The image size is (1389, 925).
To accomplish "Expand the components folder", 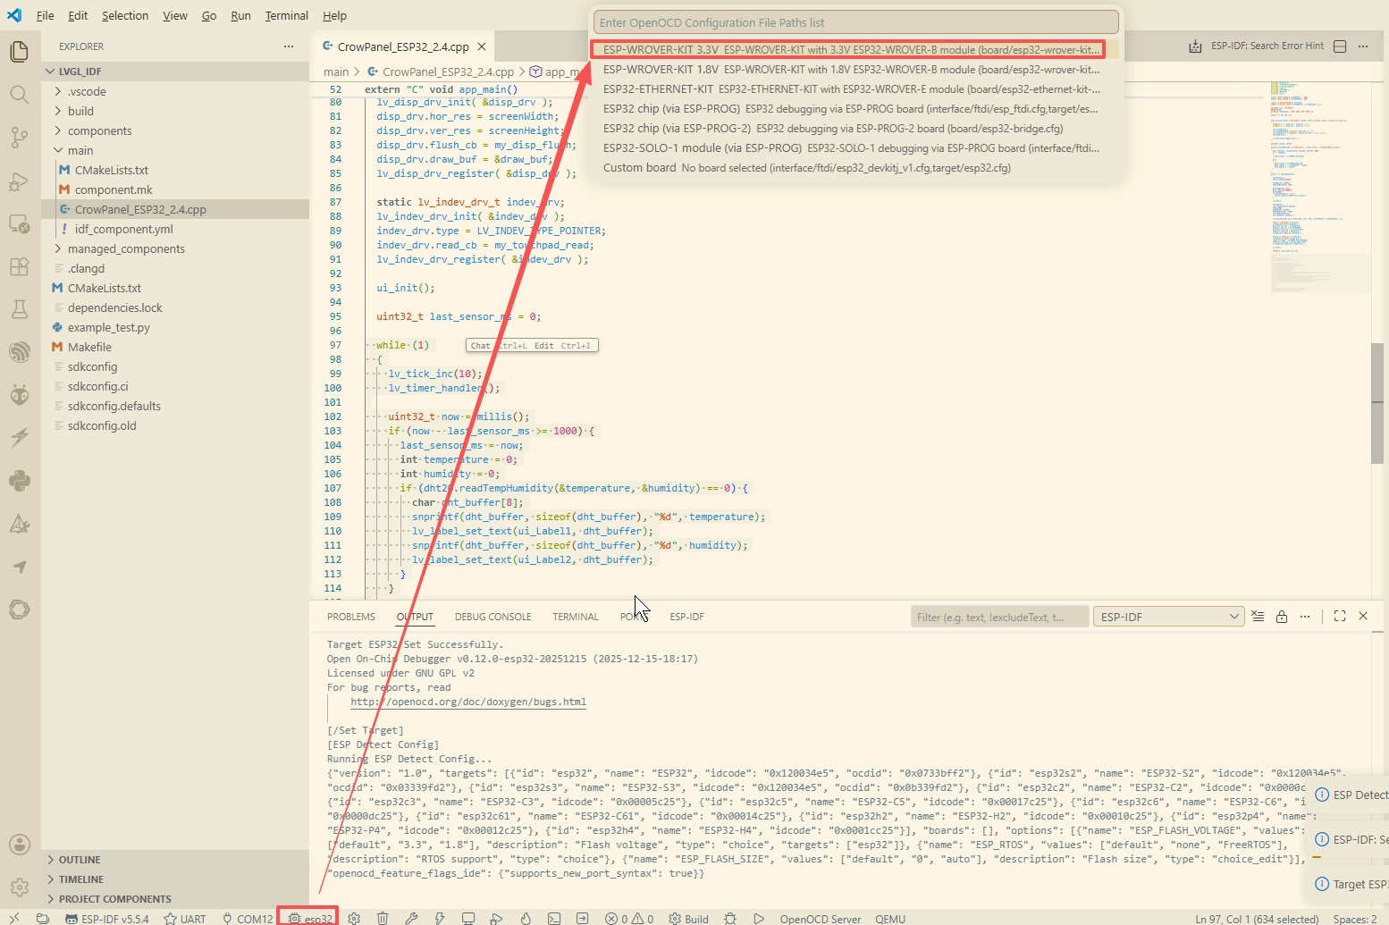I will [x=100, y=130].
